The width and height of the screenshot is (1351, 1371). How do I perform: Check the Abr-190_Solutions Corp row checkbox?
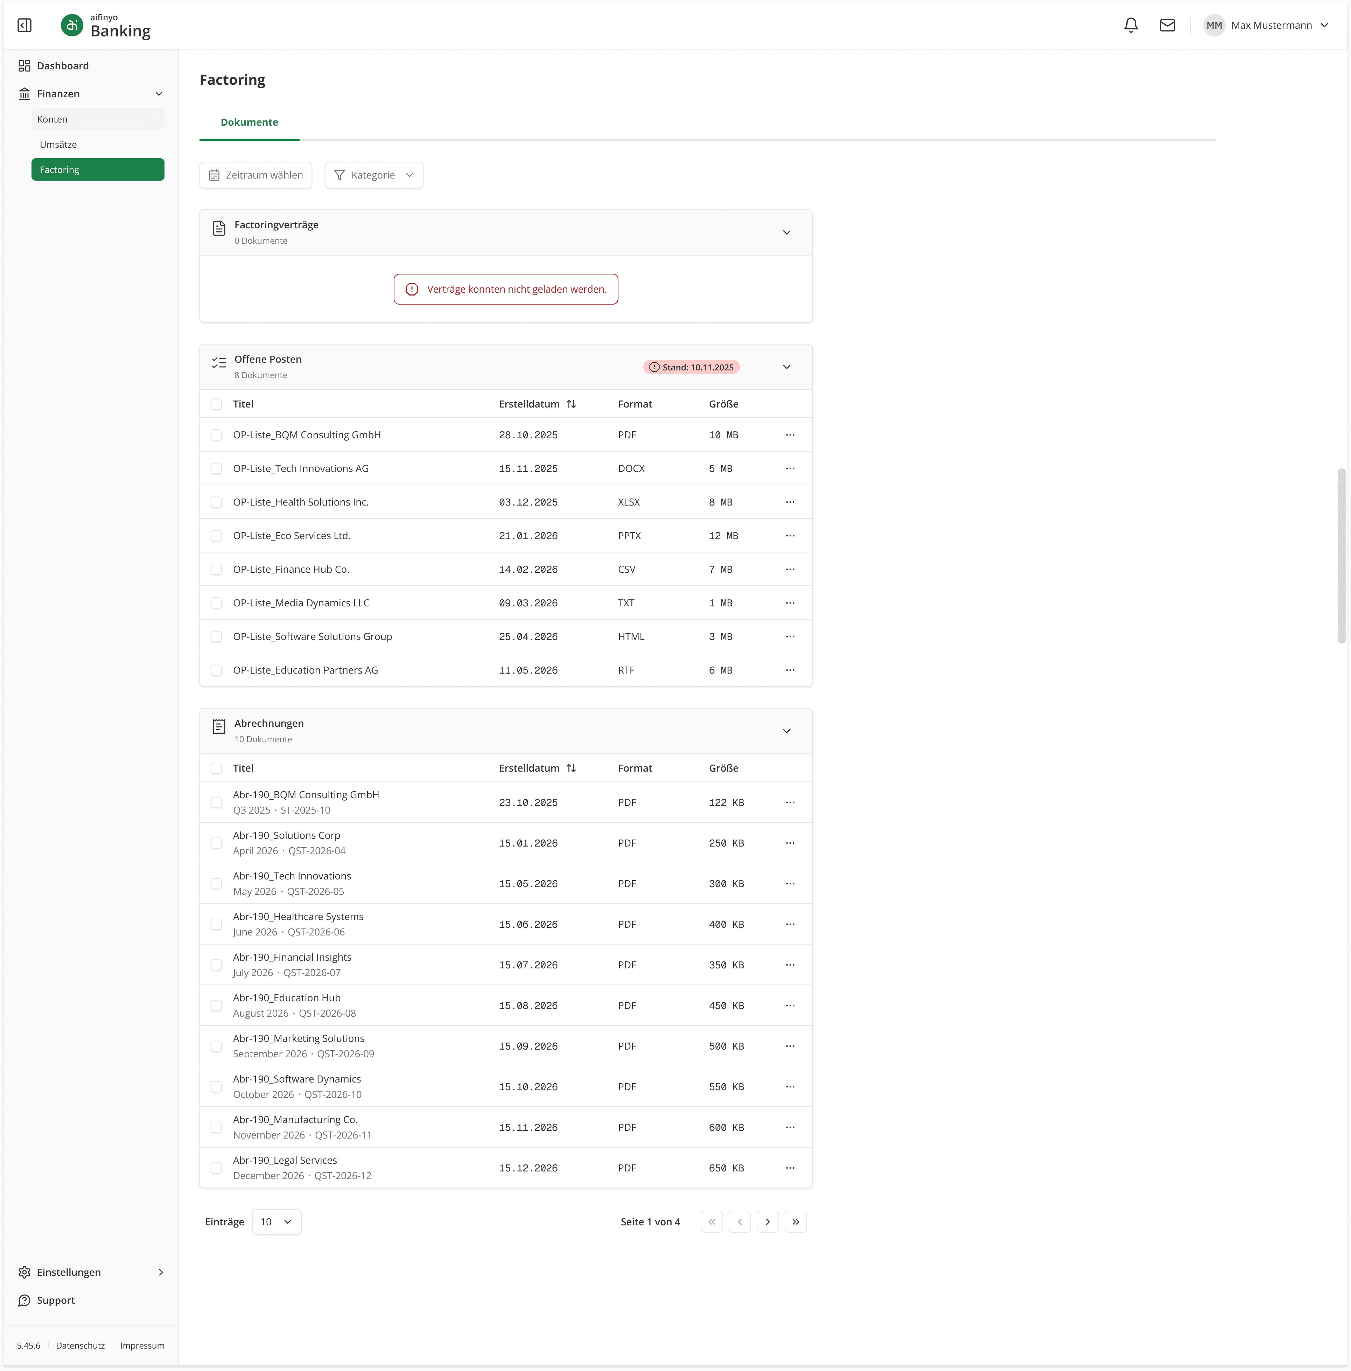pyautogui.click(x=216, y=843)
